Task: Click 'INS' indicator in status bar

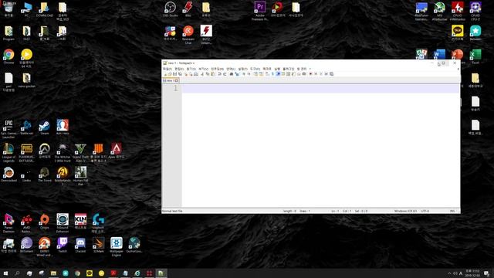Action: point(452,211)
